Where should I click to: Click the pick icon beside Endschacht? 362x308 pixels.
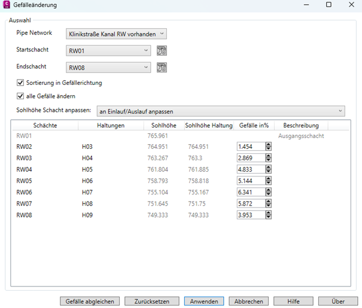coord(161,68)
